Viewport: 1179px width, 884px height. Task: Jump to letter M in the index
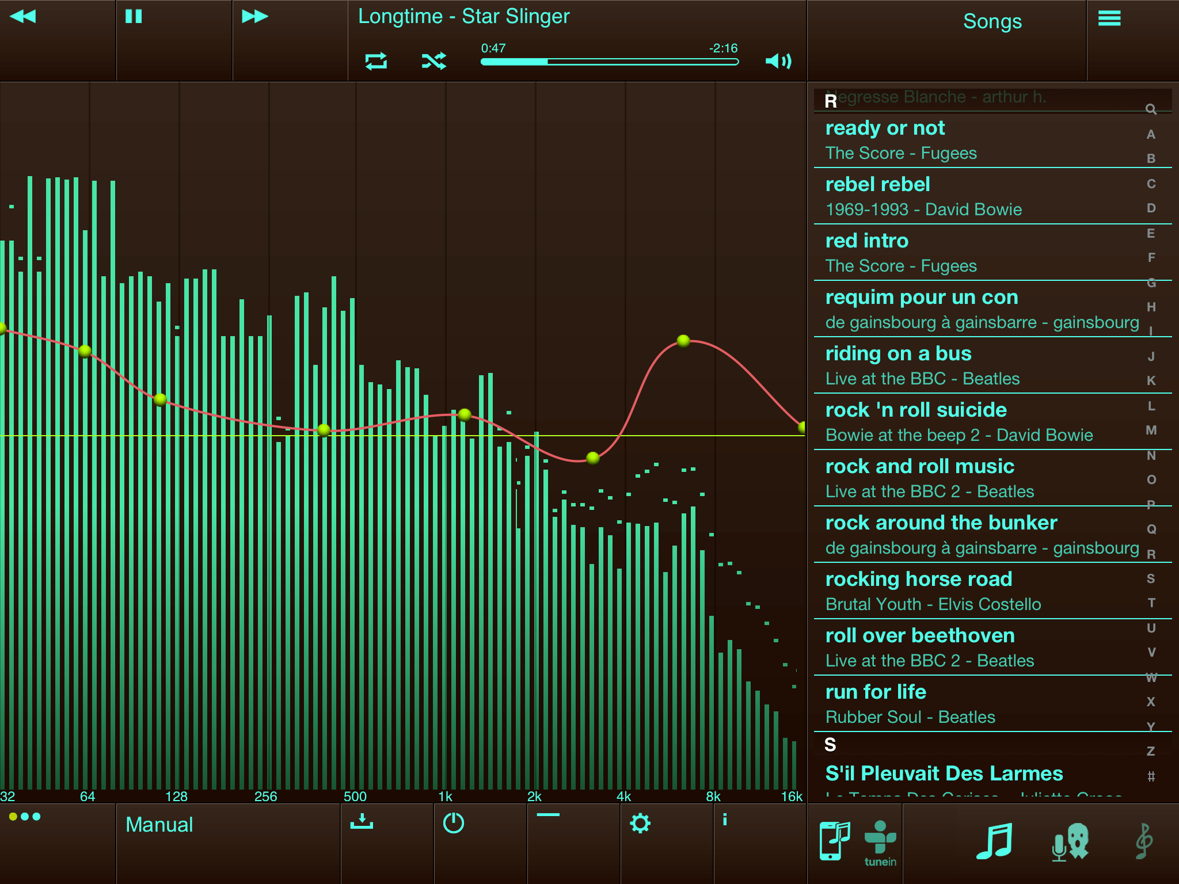click(x=1151, y=430)
